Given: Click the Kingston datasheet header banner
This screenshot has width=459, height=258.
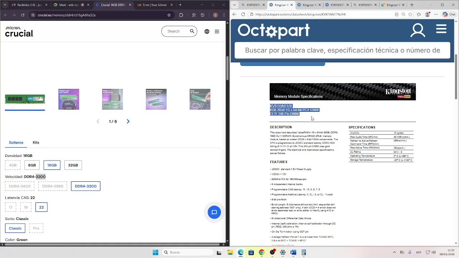Looking at the screenshot, I should pyautogui.click(x=343, y=92).
